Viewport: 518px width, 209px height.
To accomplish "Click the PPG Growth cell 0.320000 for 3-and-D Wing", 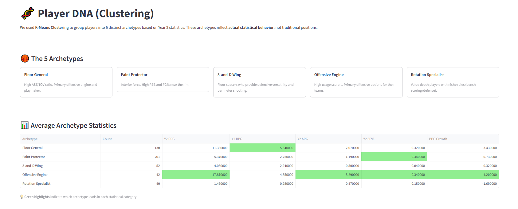I will tap(463, 166).
